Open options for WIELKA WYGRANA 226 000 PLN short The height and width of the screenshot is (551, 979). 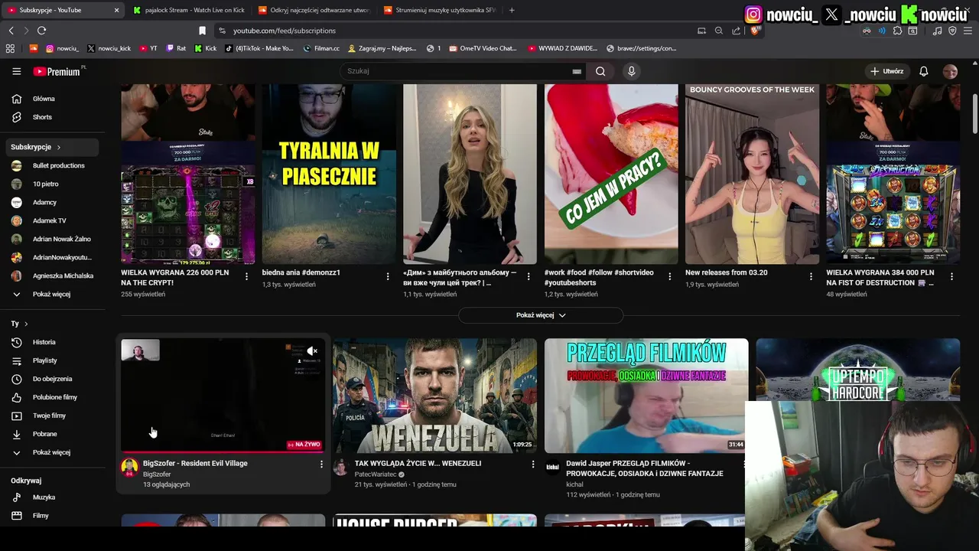point(246,276)
